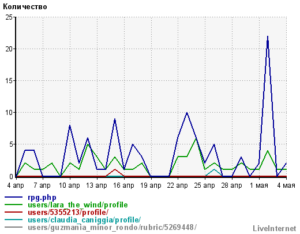Open users/claudia_caniggia/profile/ legend entry
The image size is (300, 234).
pyautogui.click(x=84, y=220)
